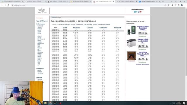Open the 'Планшеты' sidebar heading
The width and height of the screenshot is (187, 105).
tap(40, 68)
